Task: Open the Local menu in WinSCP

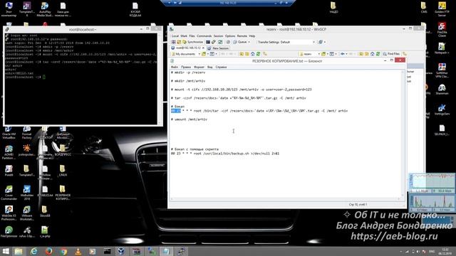Action: click(x=175, y=36)
